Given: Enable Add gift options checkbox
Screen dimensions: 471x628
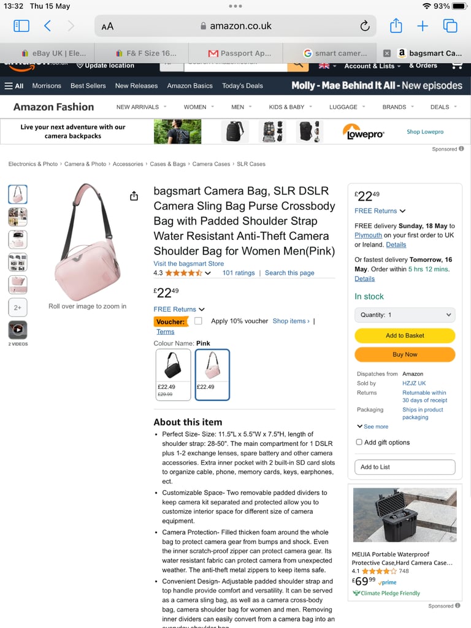Looking at the screenshot, I should (359, 442).
